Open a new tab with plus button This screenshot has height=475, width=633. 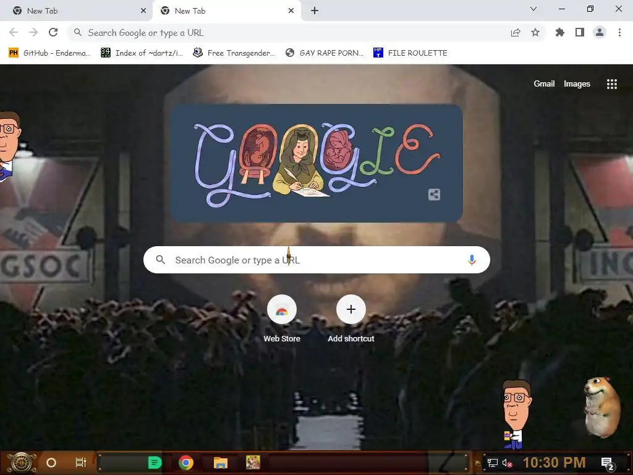[315, 11]
